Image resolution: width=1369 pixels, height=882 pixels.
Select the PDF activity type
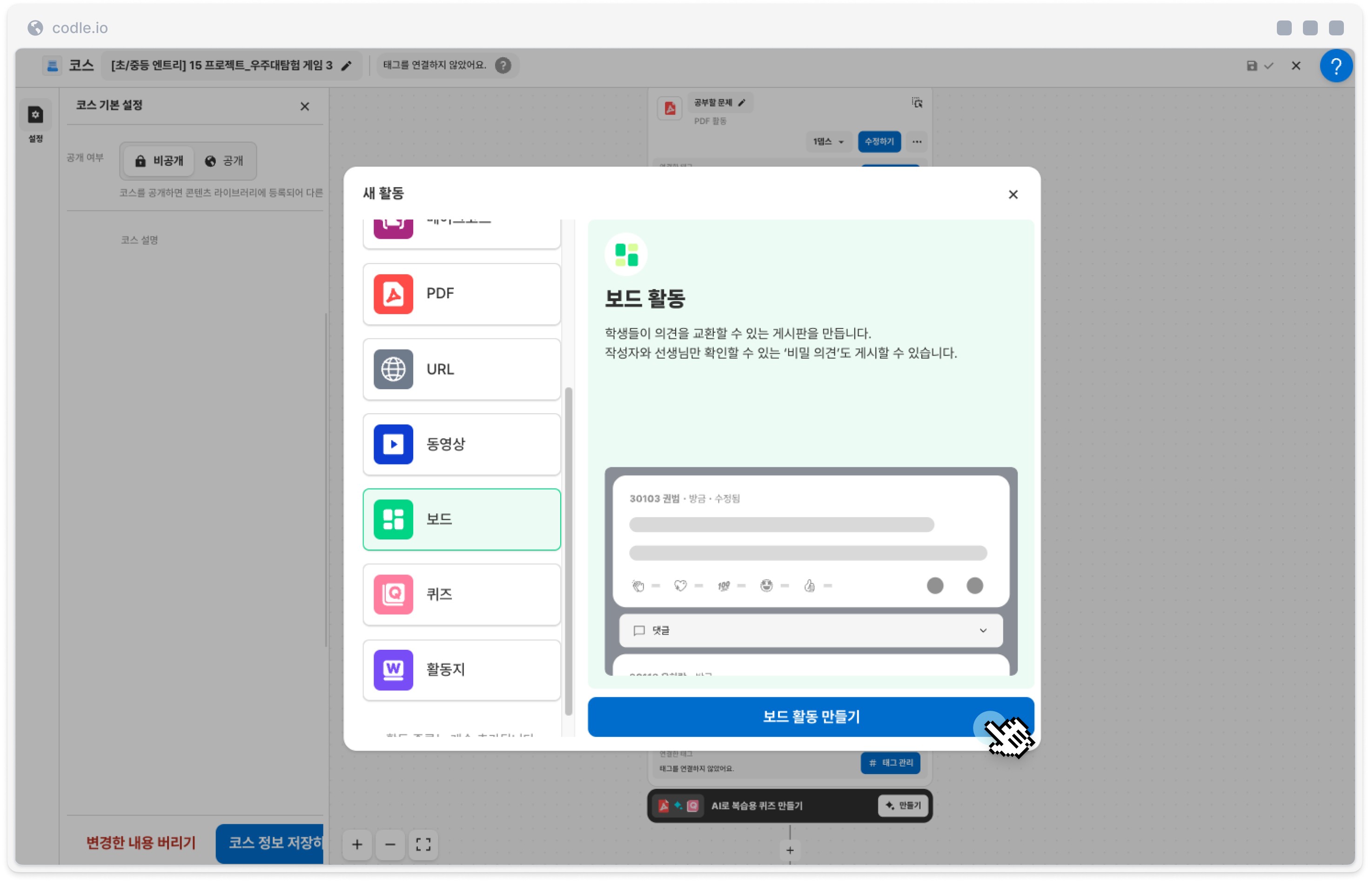click(x=462, y=294)
